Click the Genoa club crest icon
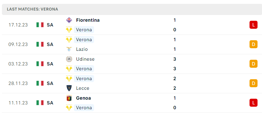 (x=69, y=98)
